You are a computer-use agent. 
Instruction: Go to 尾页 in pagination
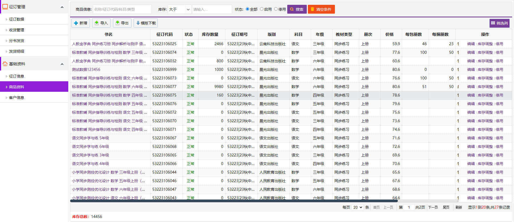coord(446,207)
